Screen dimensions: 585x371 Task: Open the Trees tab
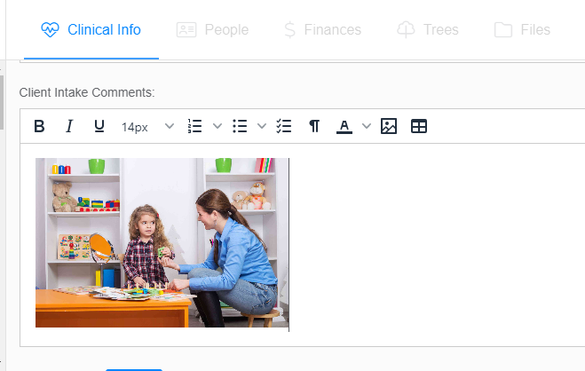pos(428,30)
